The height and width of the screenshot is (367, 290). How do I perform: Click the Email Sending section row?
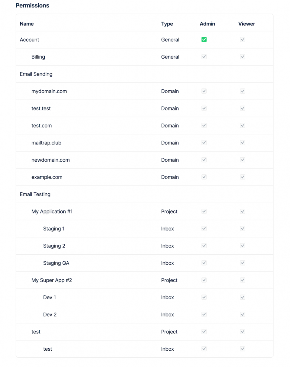click(x=36, y=74)
